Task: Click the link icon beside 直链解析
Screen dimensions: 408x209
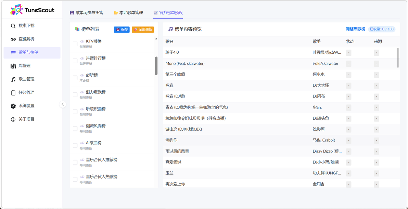Action: pos(13,39)
